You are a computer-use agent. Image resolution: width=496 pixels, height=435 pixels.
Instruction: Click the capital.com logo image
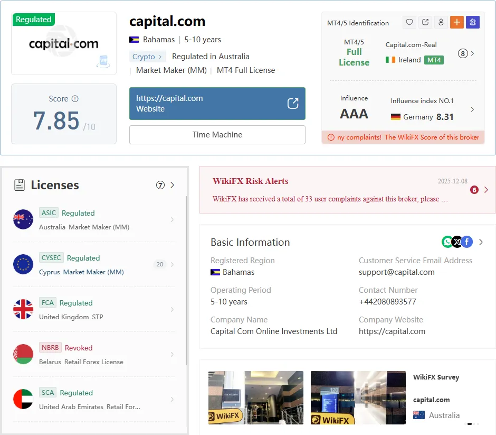pos(63,43)
